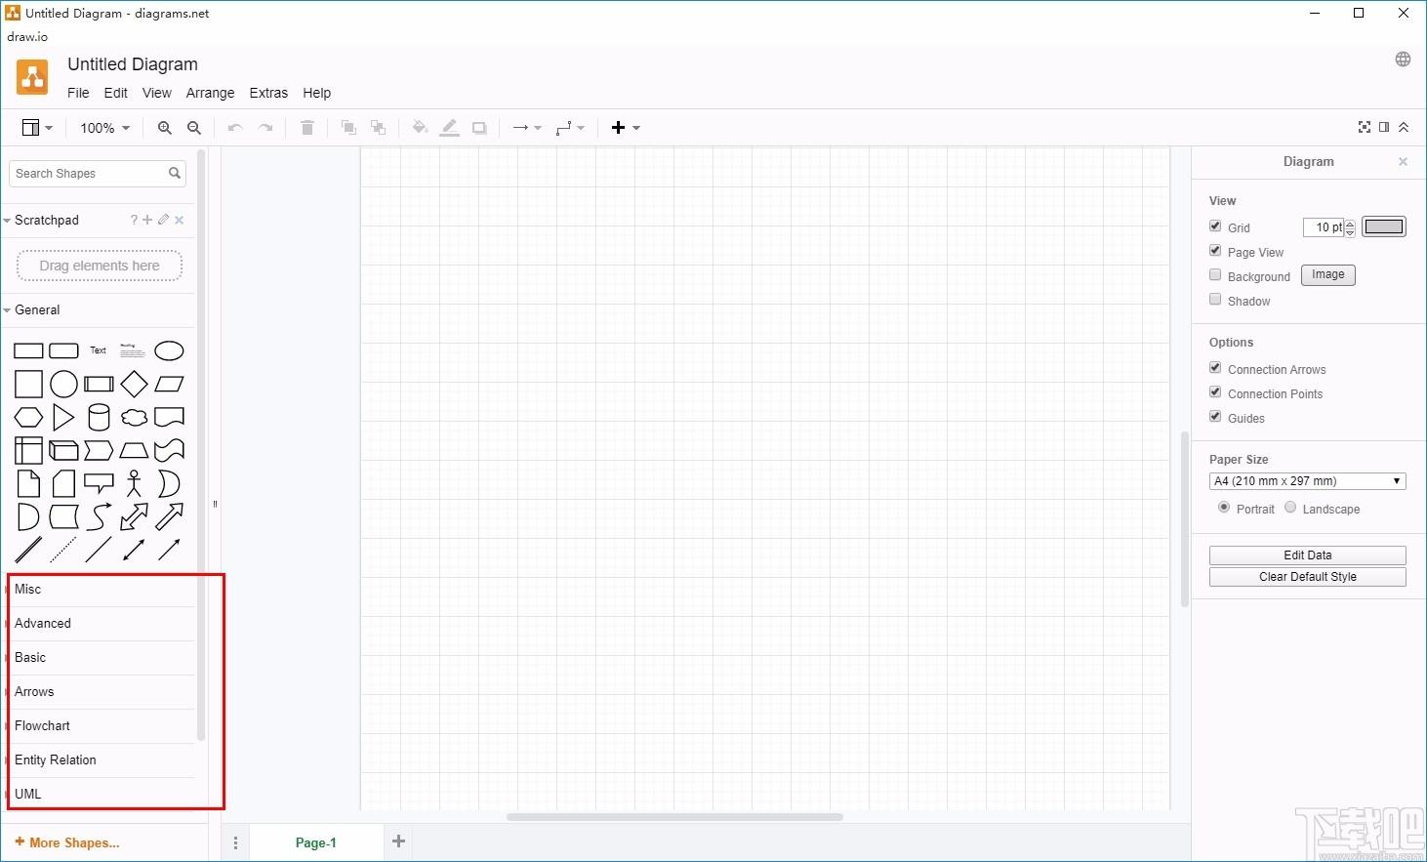Click the Undo arrow icon
This screenshot has height=862, width=1427.
click(x=235, y=128)
